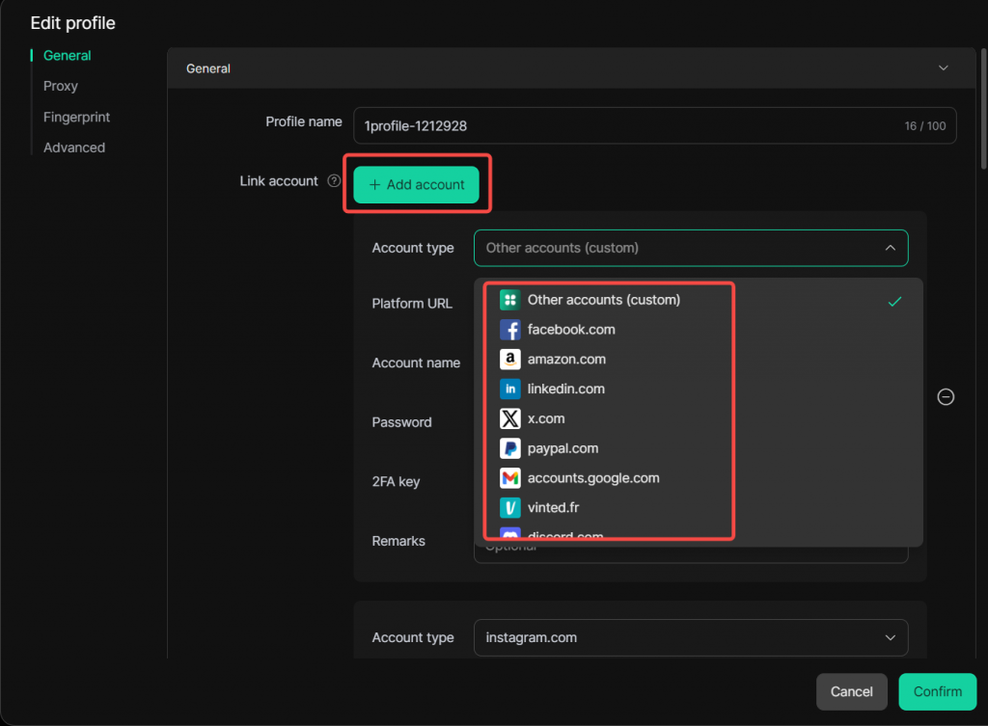The image size is (988, 726).
Task: Remove linked account with minus icon
Action: [x=947, y=397]
